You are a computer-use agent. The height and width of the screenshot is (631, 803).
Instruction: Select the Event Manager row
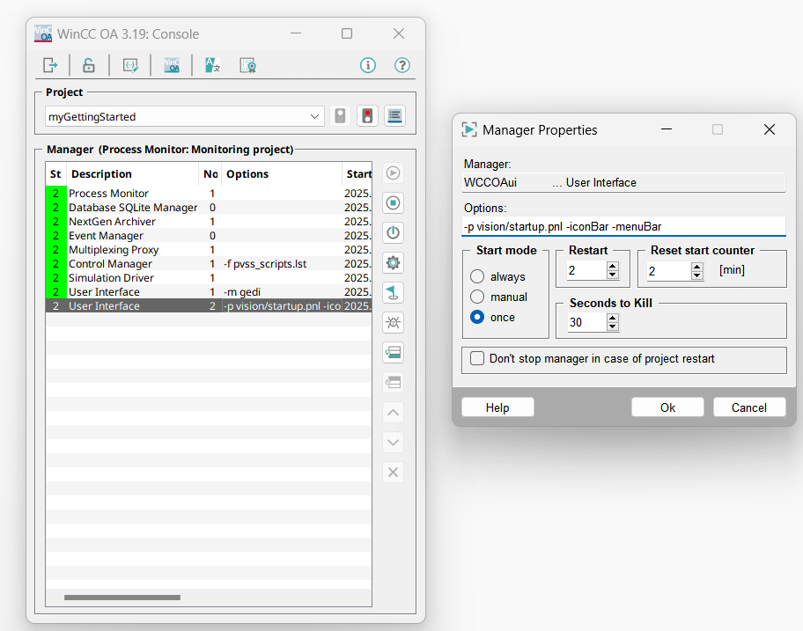[209, 235]
